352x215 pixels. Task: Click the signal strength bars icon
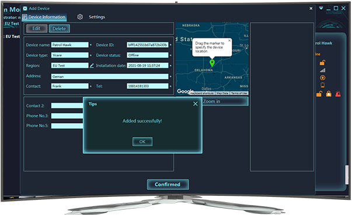(323, 71)
